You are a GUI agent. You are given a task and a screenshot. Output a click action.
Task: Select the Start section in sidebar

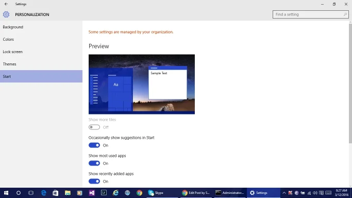(x=41, y=76)
